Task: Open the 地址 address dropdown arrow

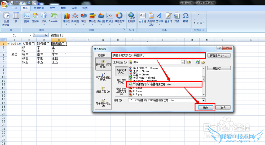Action: [204, 101]
